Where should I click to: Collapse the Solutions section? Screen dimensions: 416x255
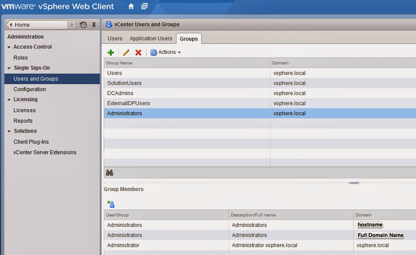coord(9,131)
